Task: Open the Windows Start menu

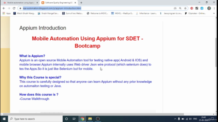Action: coord(4,119)
